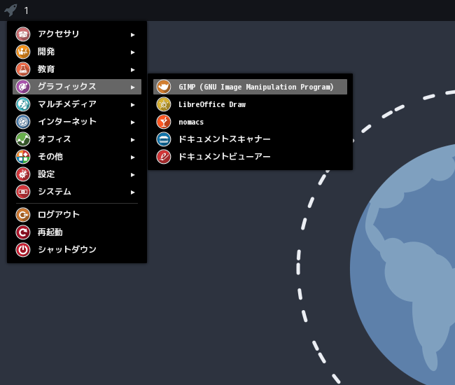The width and height of the screenshot is (455, 385).
Task: Open the 開発 menu entry
Action: pos(77,52)
